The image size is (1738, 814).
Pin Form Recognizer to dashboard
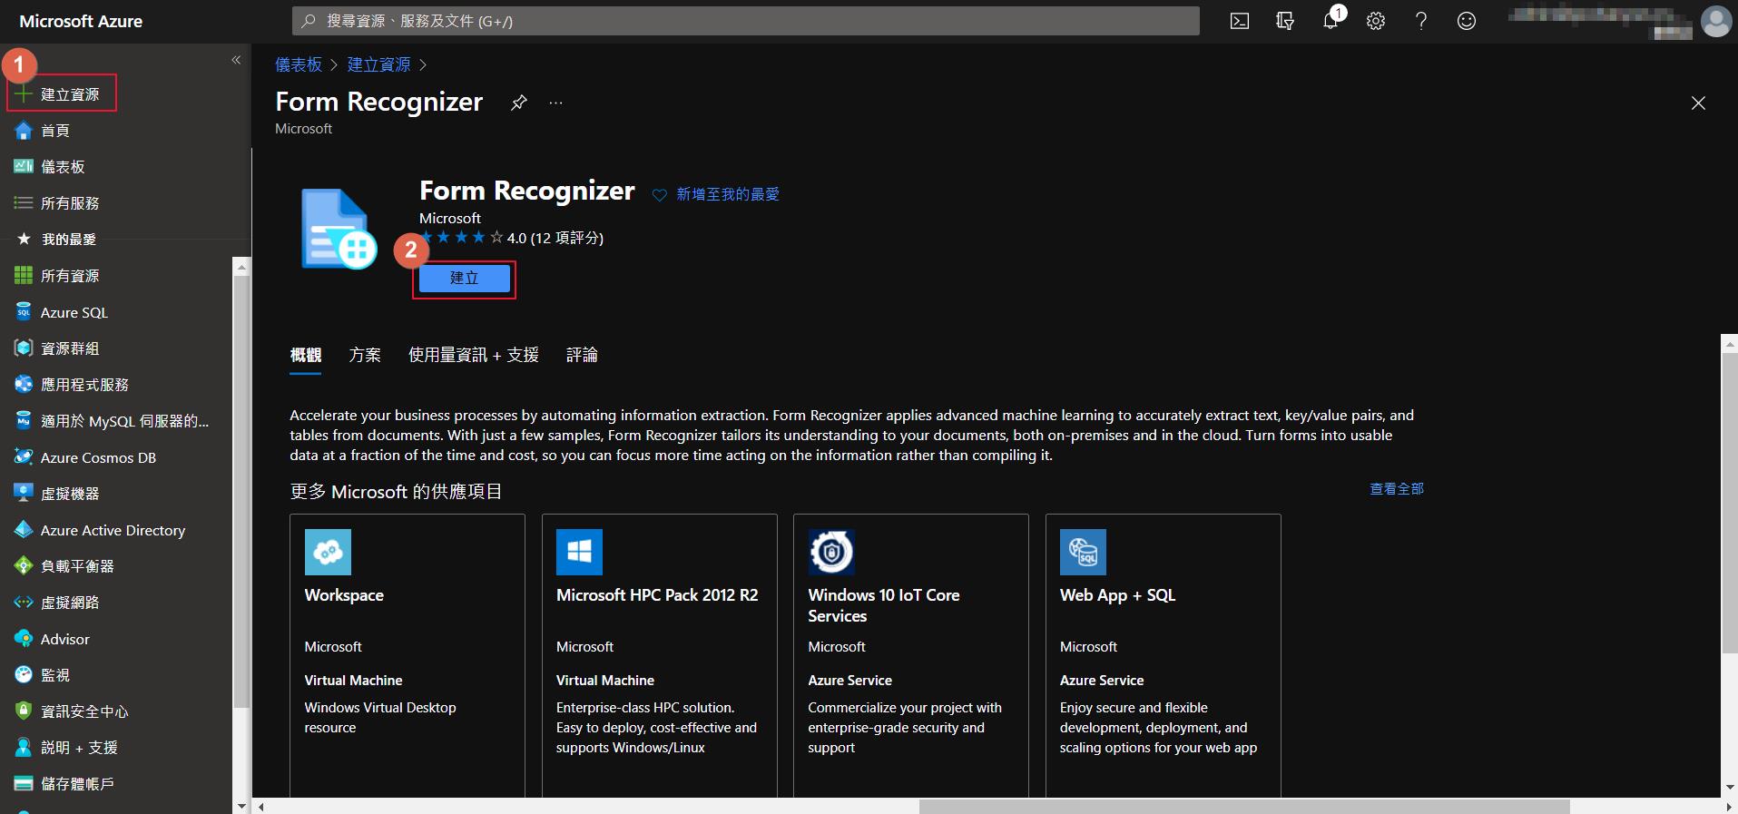pyautogui.click(x=518, y=103)
